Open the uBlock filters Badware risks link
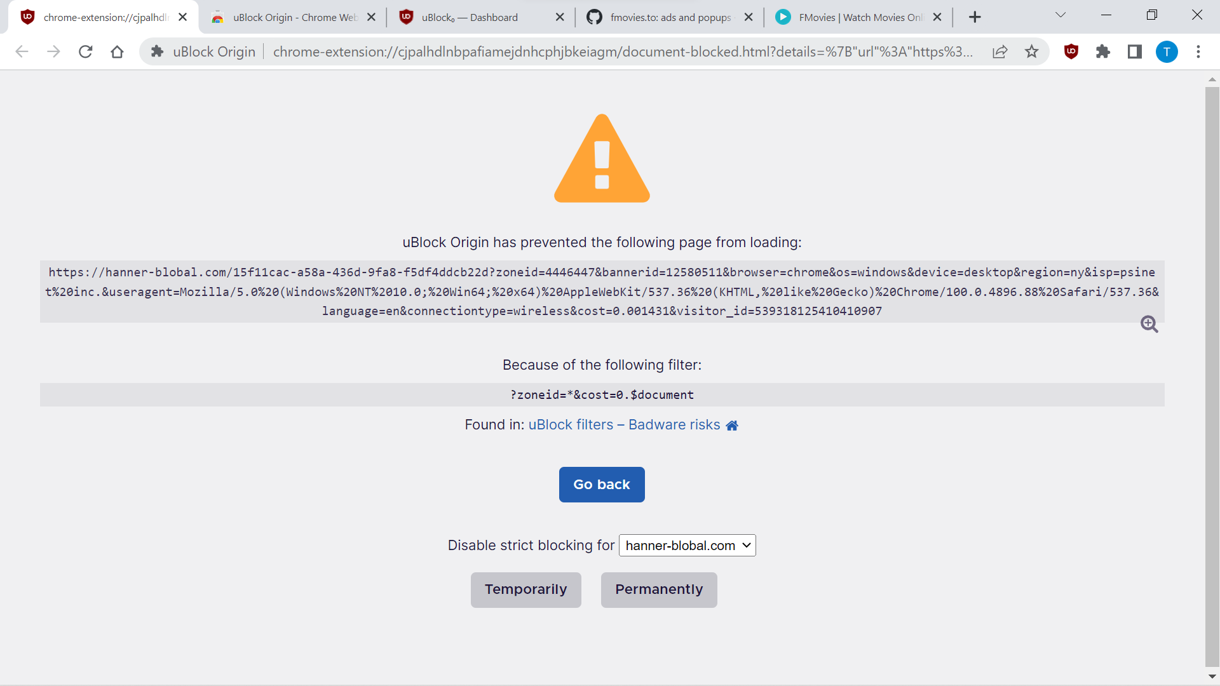1220x686 pixels. 623,425
